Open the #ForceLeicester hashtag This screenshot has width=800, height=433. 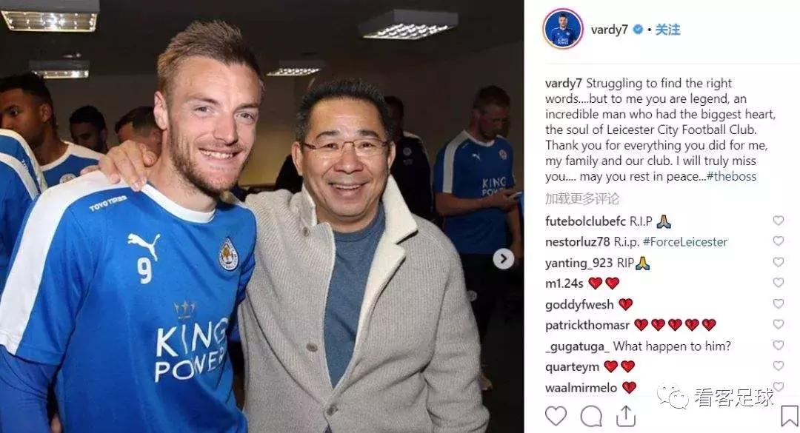pyautogui.click(x=685, y=242)
